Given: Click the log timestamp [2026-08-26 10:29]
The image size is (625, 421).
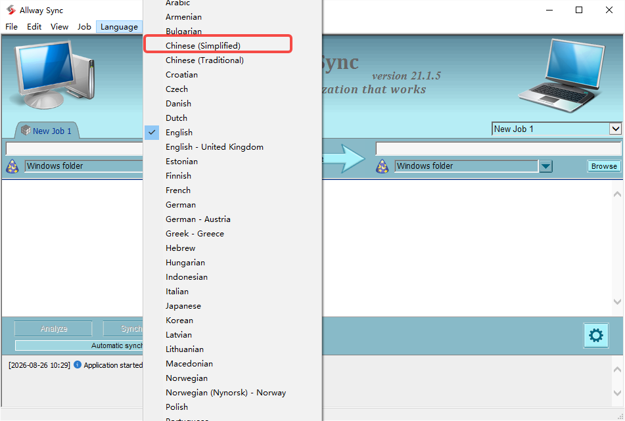Looking at the screenshot, I should 39,365.
